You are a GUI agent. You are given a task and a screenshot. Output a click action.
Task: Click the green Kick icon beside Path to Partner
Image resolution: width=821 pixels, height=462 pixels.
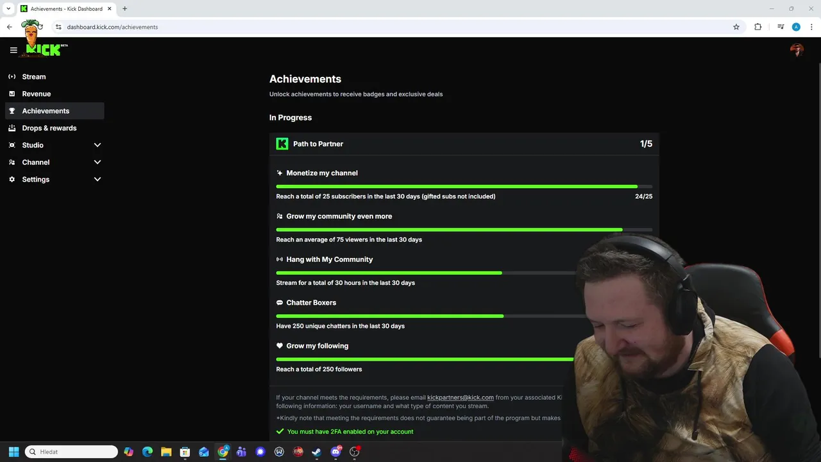point(282,144)
